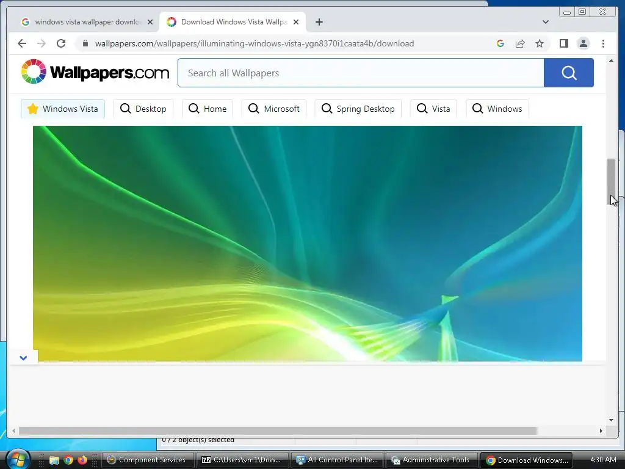Click the scroll right arrow
Image resolution: width=625 pixels, height=469 pixels.
click(601, 431)
